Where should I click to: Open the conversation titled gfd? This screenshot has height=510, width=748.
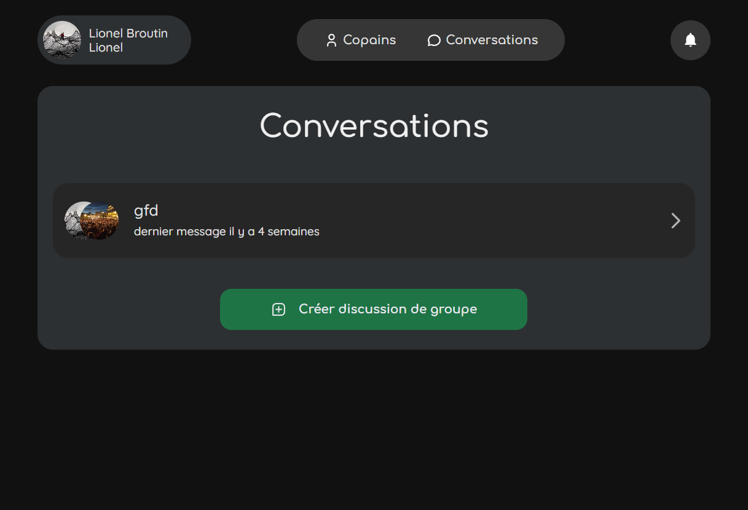click(x=146, y=211)
